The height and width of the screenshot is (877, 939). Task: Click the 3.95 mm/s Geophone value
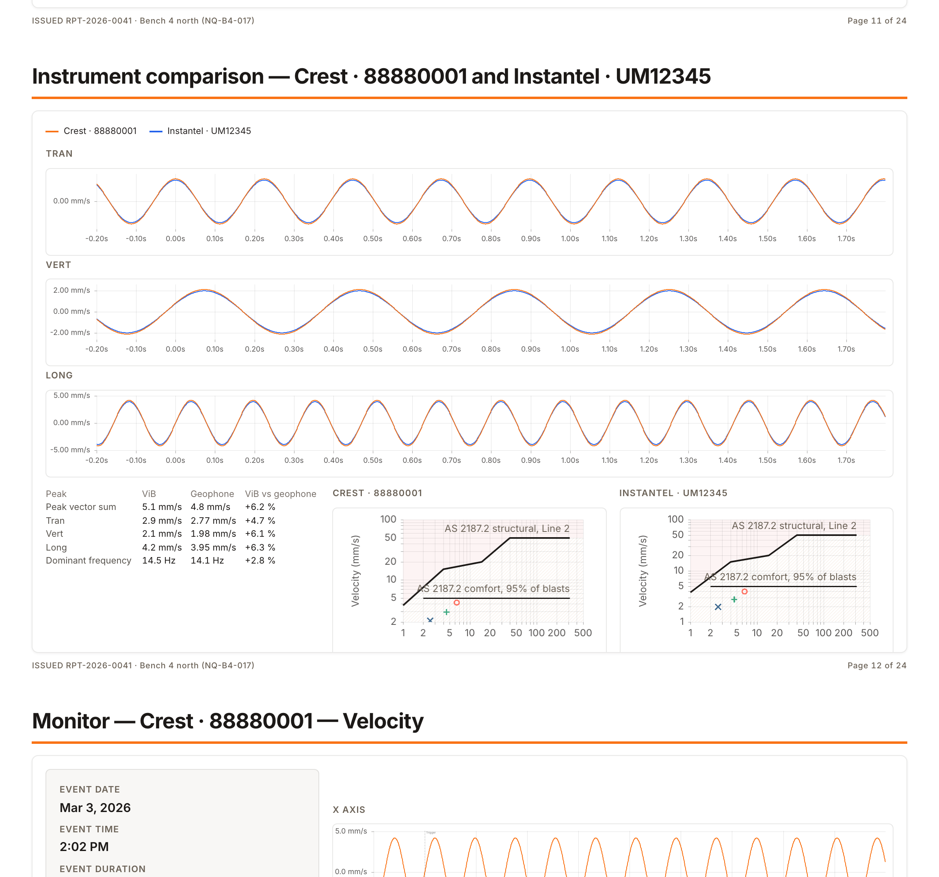(x=214, y=547)
